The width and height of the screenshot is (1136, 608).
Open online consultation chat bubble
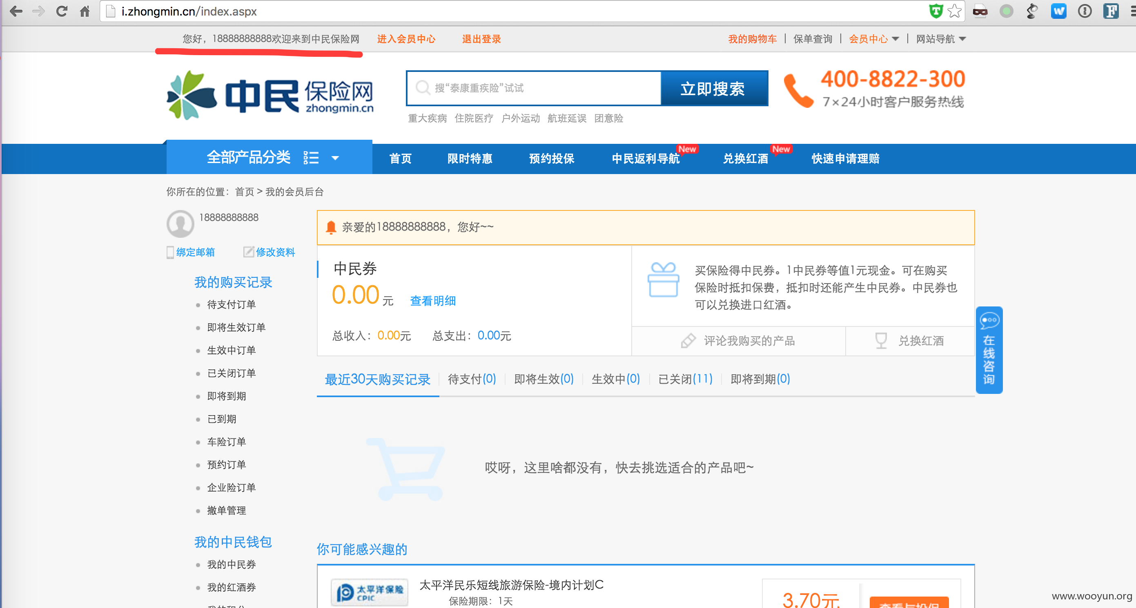click(x=989, y=349)
